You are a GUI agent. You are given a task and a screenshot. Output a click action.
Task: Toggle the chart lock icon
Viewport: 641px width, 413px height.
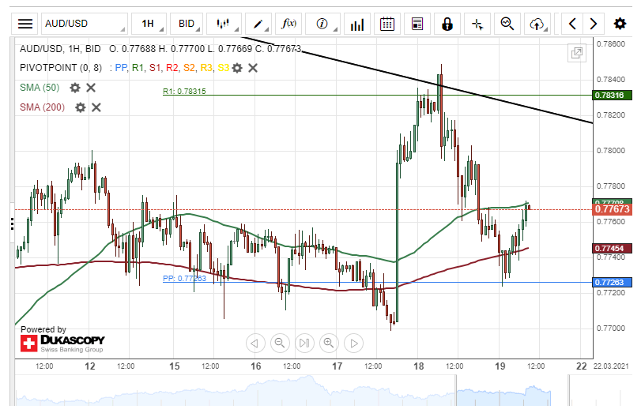pyautogui.click(x=447, y=24)
